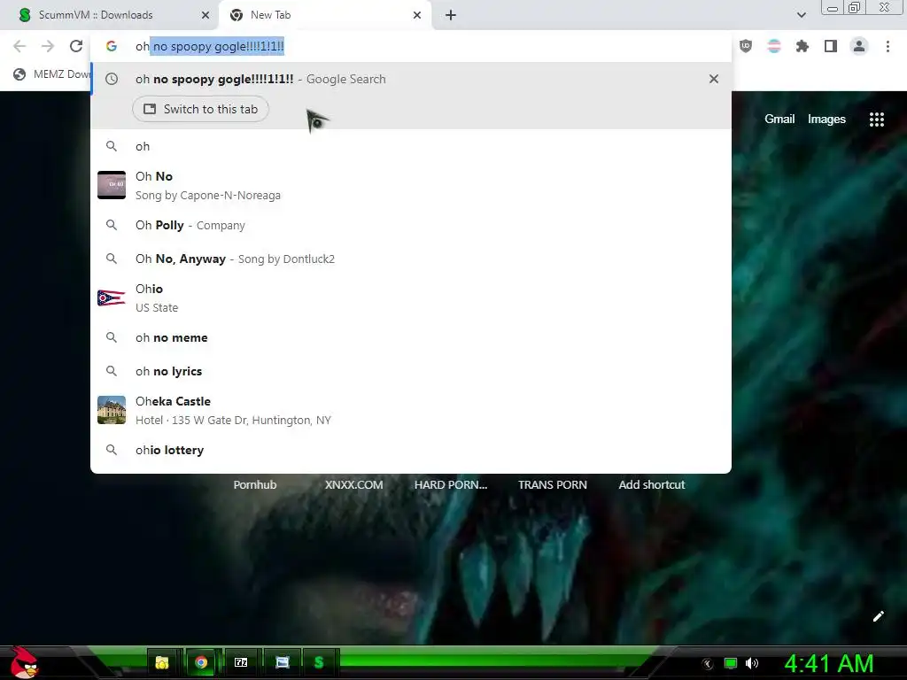This screenshot has height=680, width=907.
Task: Pick 'Oh No, Anyway' song suggestion
Action: click(411, 259)
